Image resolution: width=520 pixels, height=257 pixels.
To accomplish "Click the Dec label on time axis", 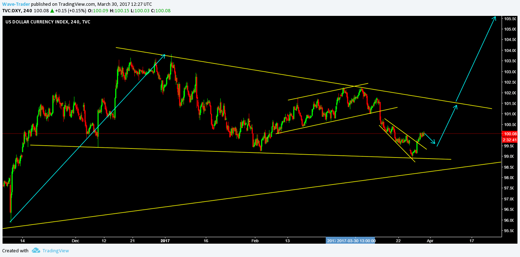I will (75, 241).
